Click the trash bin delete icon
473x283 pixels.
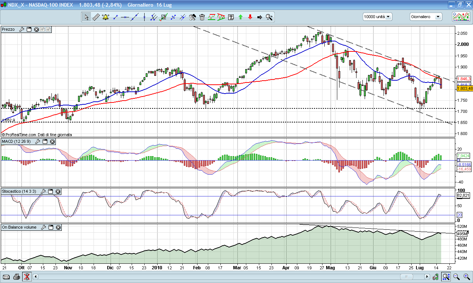coord(202,17)
